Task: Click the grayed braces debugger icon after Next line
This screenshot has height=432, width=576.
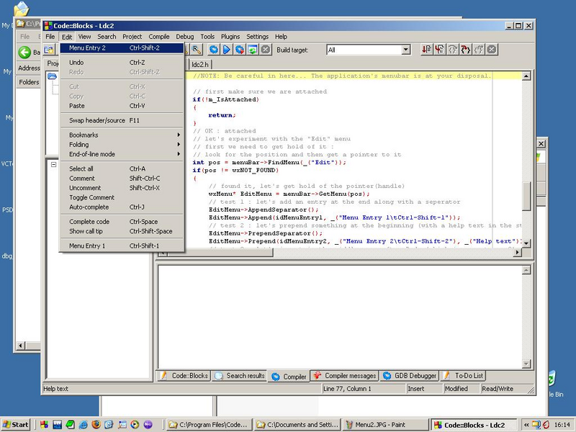Action: pos(453,49)
